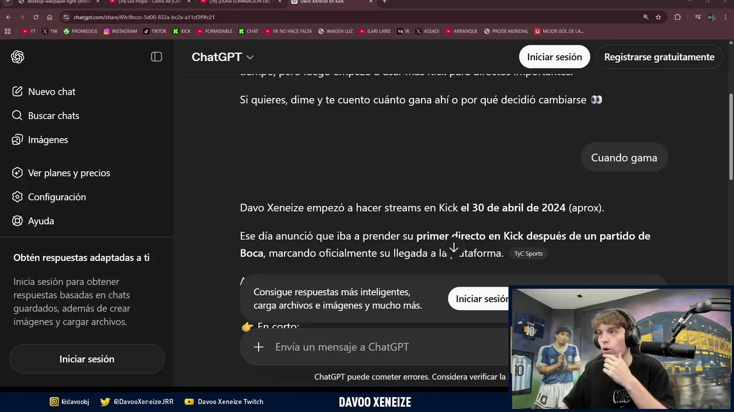Image resolution: width=734 pixels, height=412 pixels.
Task: Click the ChatGPT logo in sidebar
Action: tap(18, 57)
